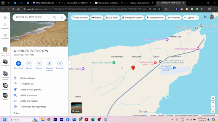Screen dimensions: 218x123
Task: Click the Uribia, La Guajira address row
Action: tap(39, 78)
